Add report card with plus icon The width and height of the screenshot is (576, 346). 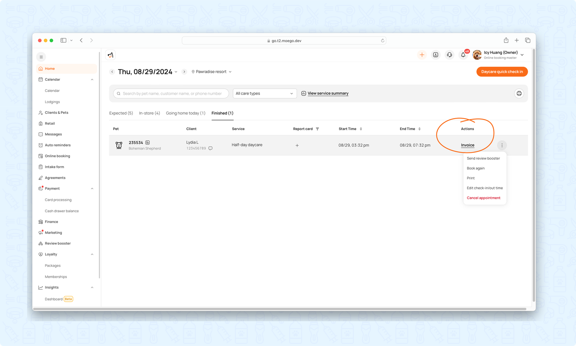pyautogui.click(x=297, y=145)
